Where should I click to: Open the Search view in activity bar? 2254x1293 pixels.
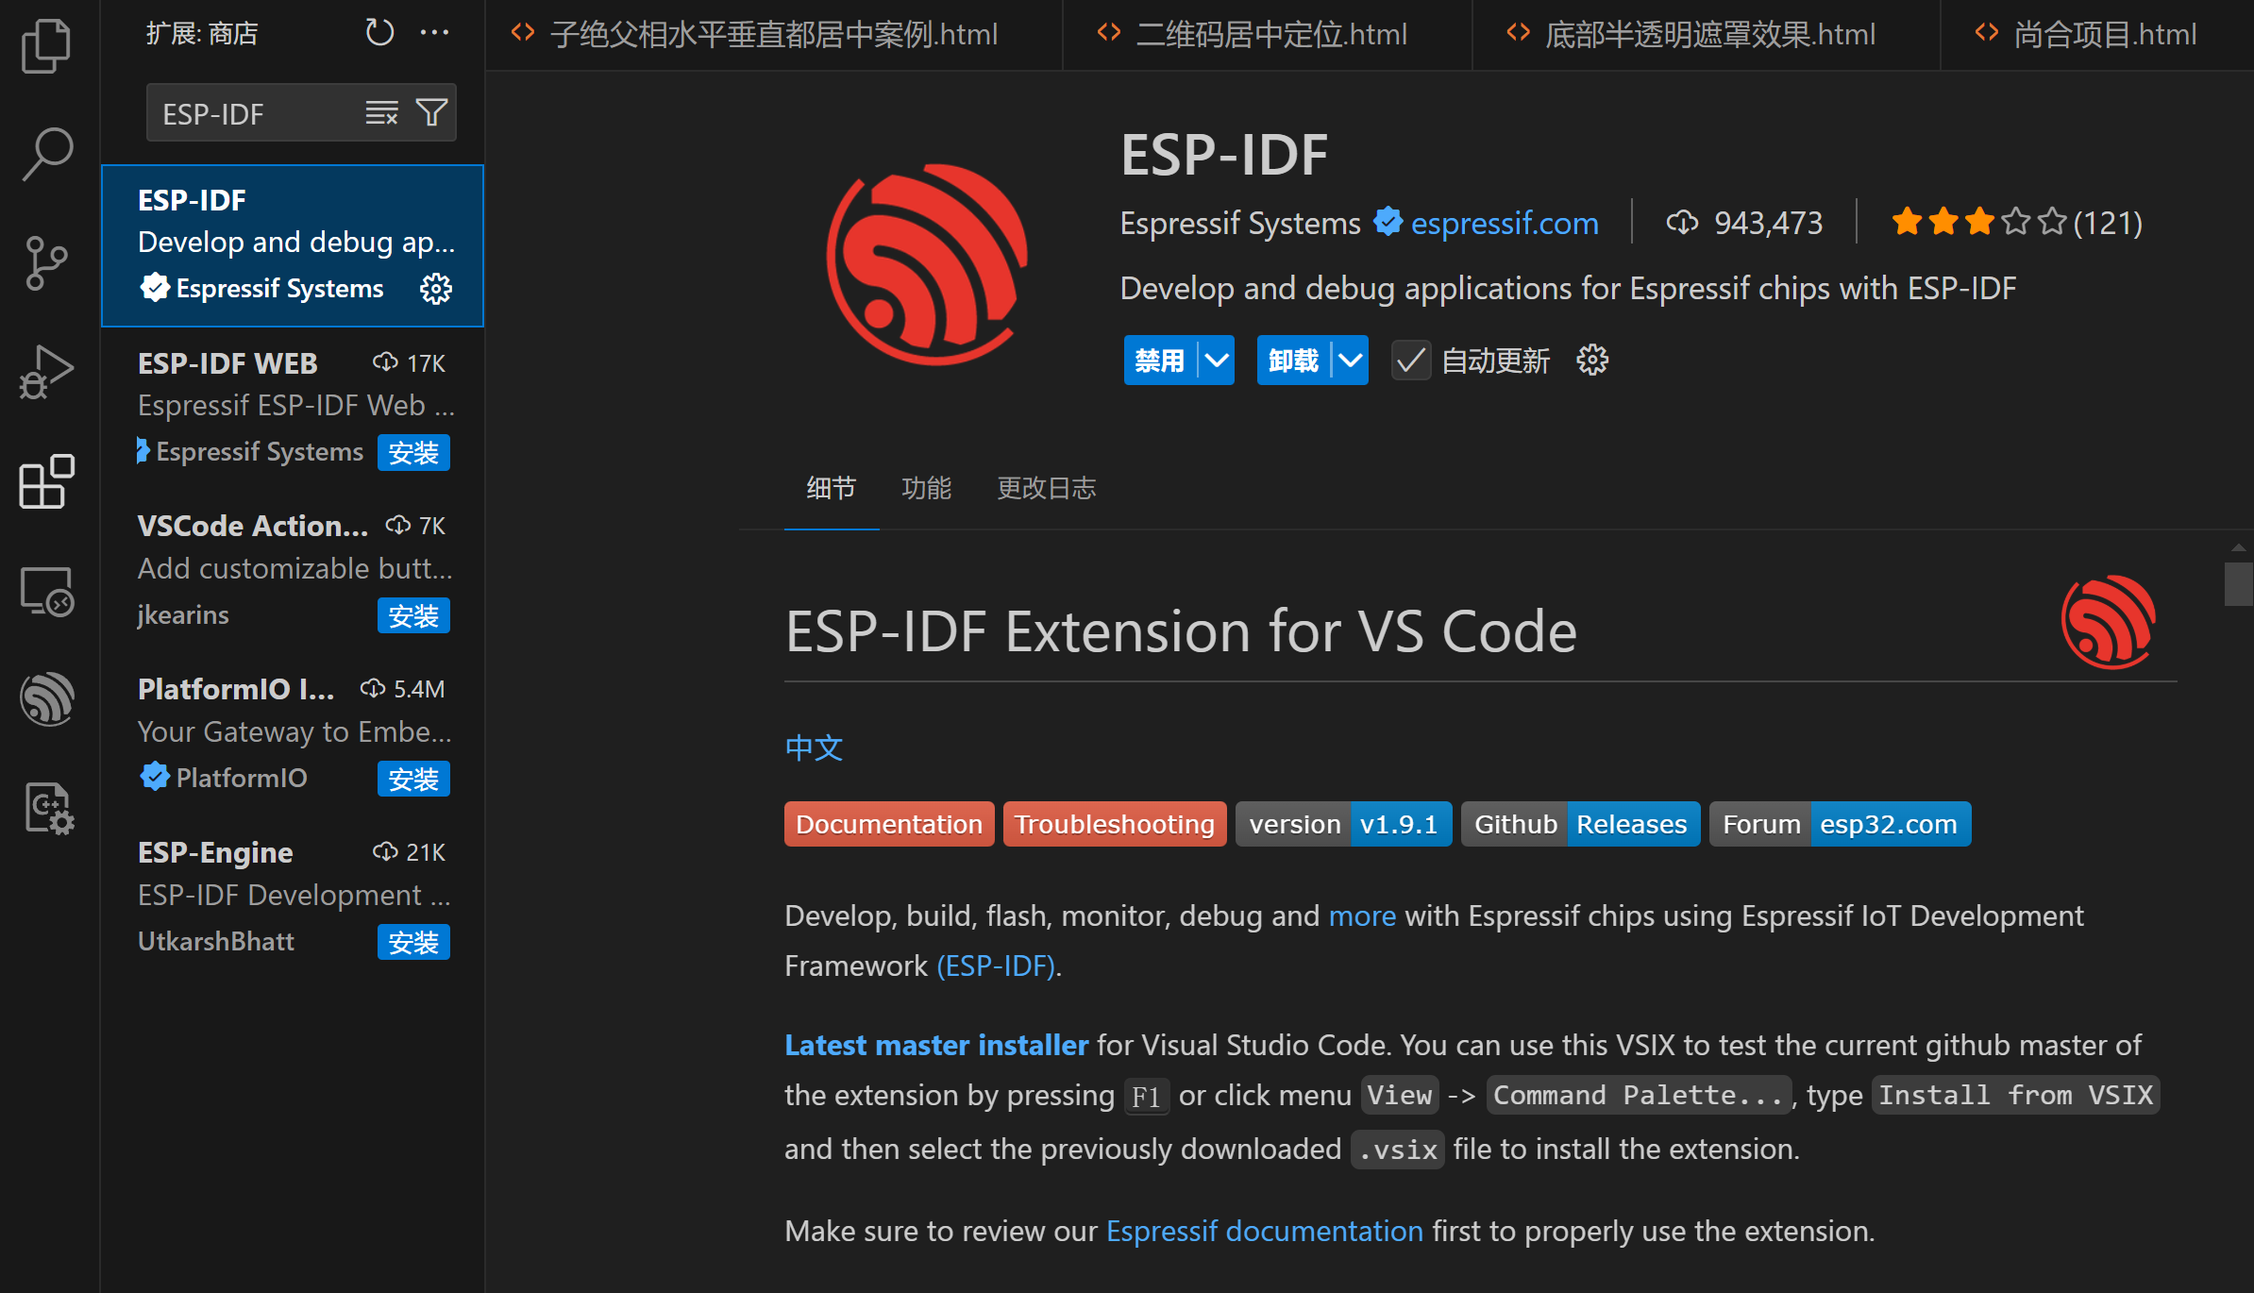pos(45,153)
